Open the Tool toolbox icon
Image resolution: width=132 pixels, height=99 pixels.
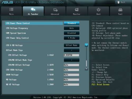pos(120,10)
